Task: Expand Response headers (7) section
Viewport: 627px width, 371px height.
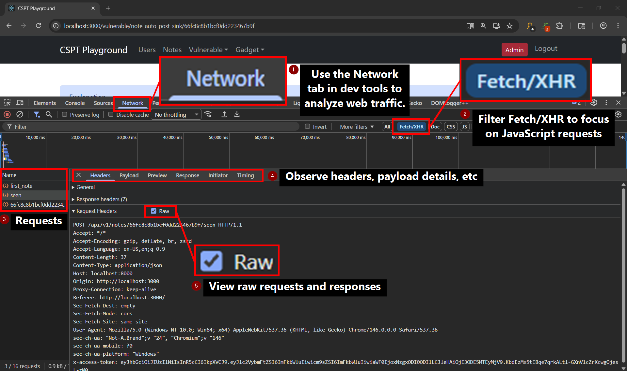Action: (99, 199)
